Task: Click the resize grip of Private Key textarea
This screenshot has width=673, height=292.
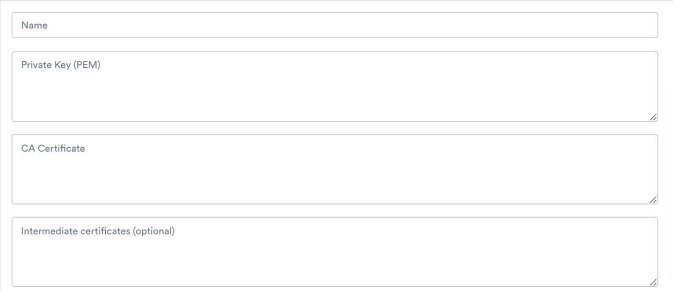Action: tap(653, 117)
